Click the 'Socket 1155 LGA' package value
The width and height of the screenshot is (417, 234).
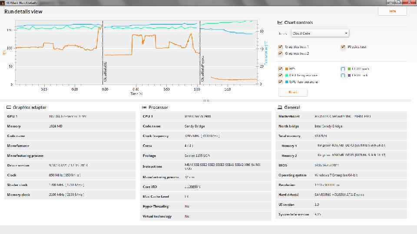pyautogui.click(x=197, y=156)
